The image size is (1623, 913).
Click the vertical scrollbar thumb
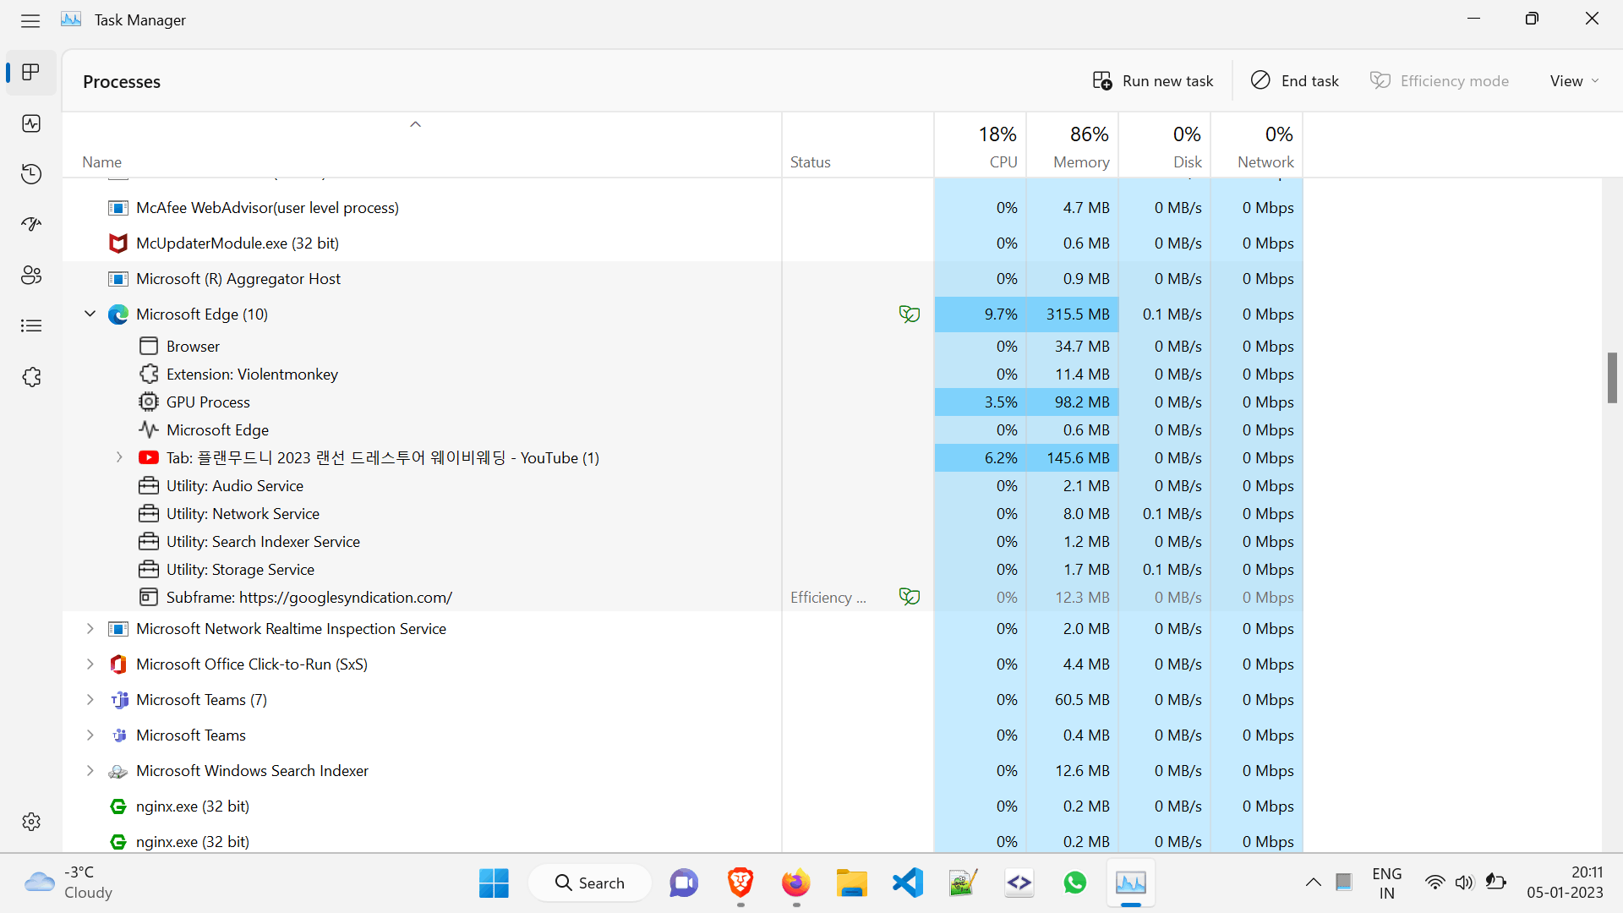click(x=1612, y=378)
